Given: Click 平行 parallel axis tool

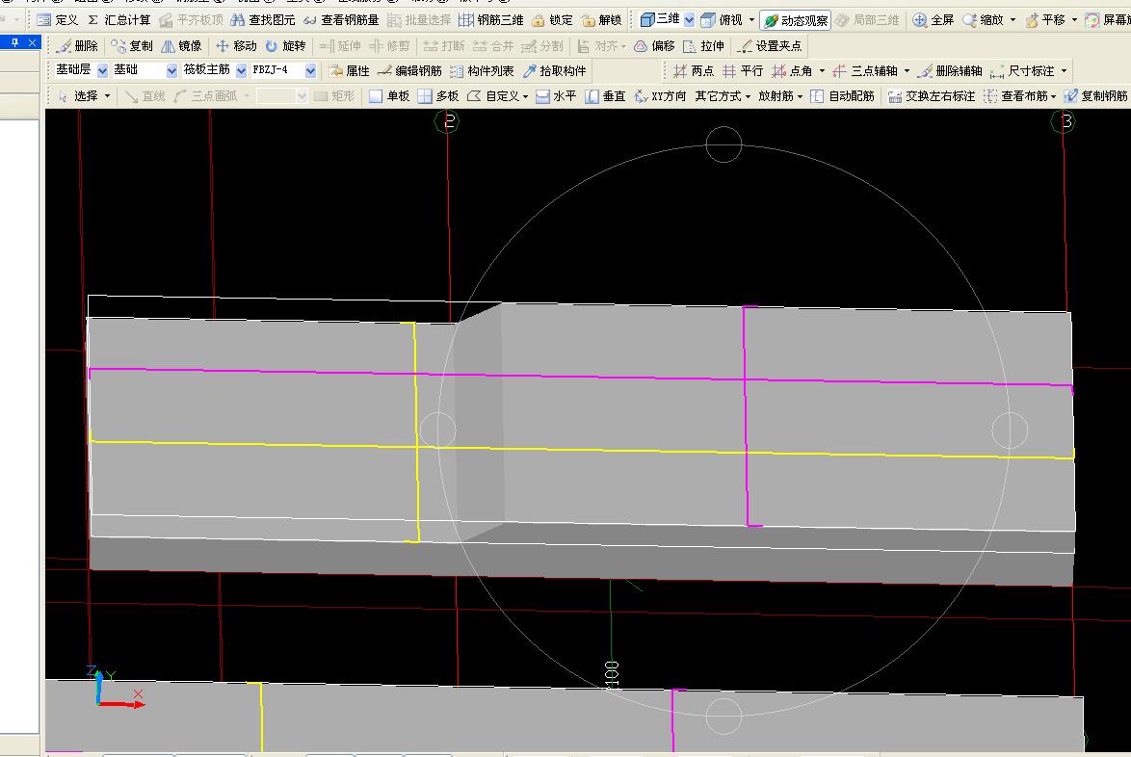Looking at the screenshot, I should pyautogui.click(x=742, y=70).
